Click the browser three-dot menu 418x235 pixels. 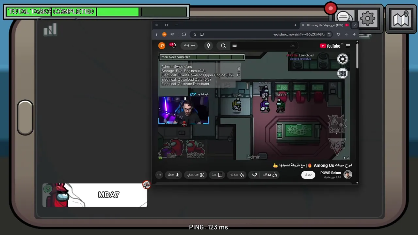(156, 34)
